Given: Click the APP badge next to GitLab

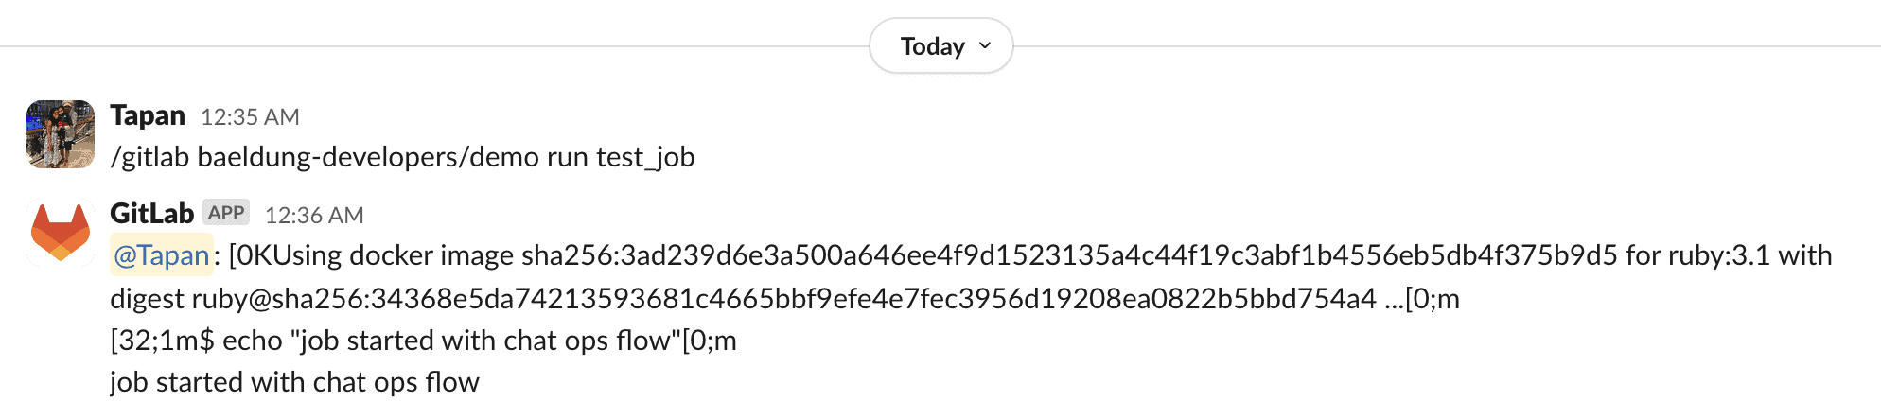Looking at the screenshot, I should tap(226, 213).
